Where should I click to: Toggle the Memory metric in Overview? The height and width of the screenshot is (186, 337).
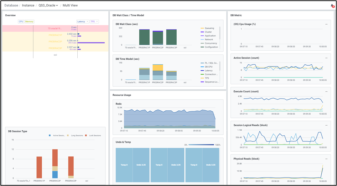(x=30, y=21)
